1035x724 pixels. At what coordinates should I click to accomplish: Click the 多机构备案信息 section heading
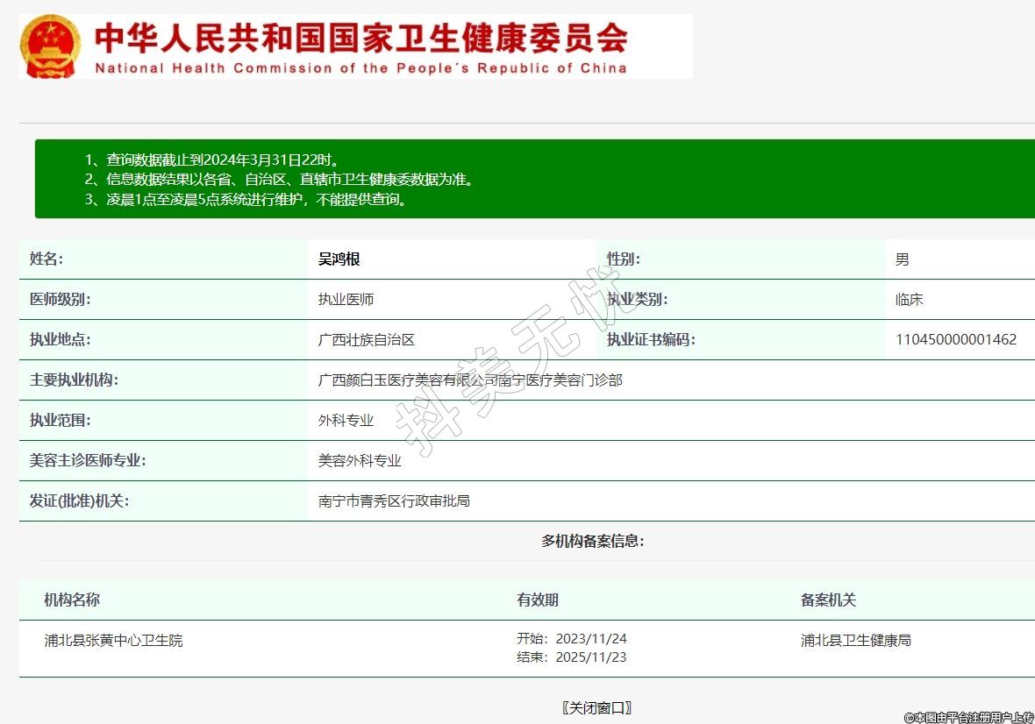(593, 542)
